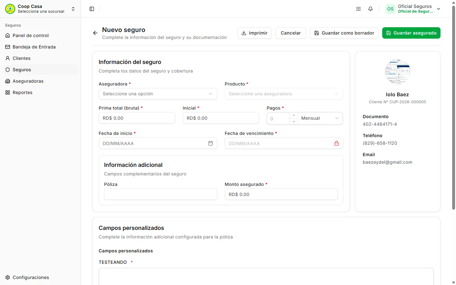Click the Fecha de inicio field
This screenshot has height=285, width=456.
click(x=158, y=143)
